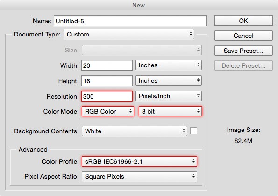The width and height of the screenshot is (278, 196).
Task: Open the sRGB Color Profile dropdown
Action: click(139, 161)
